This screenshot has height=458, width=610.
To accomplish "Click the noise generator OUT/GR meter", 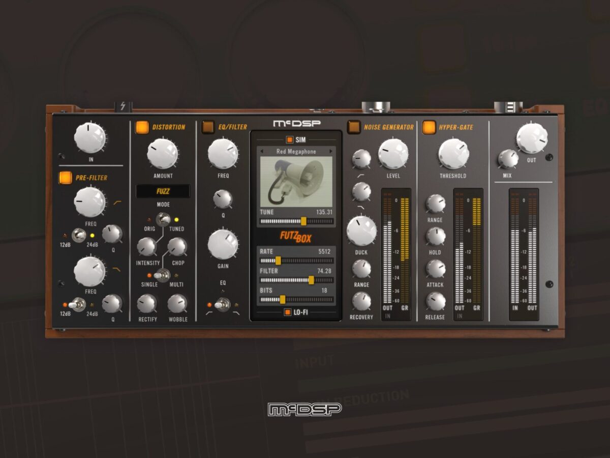I will coord(396,254).
